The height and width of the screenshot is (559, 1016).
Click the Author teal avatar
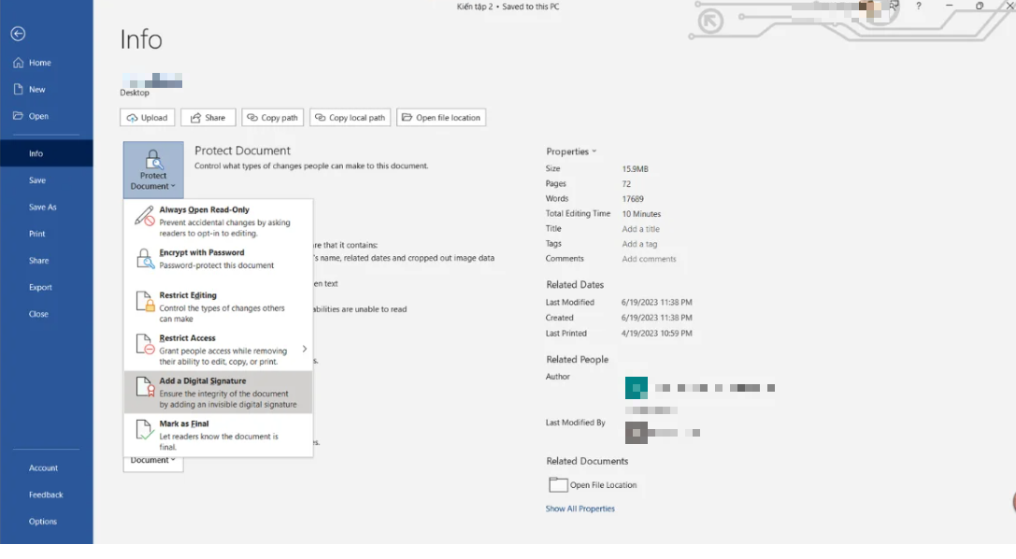pos(637,387)
